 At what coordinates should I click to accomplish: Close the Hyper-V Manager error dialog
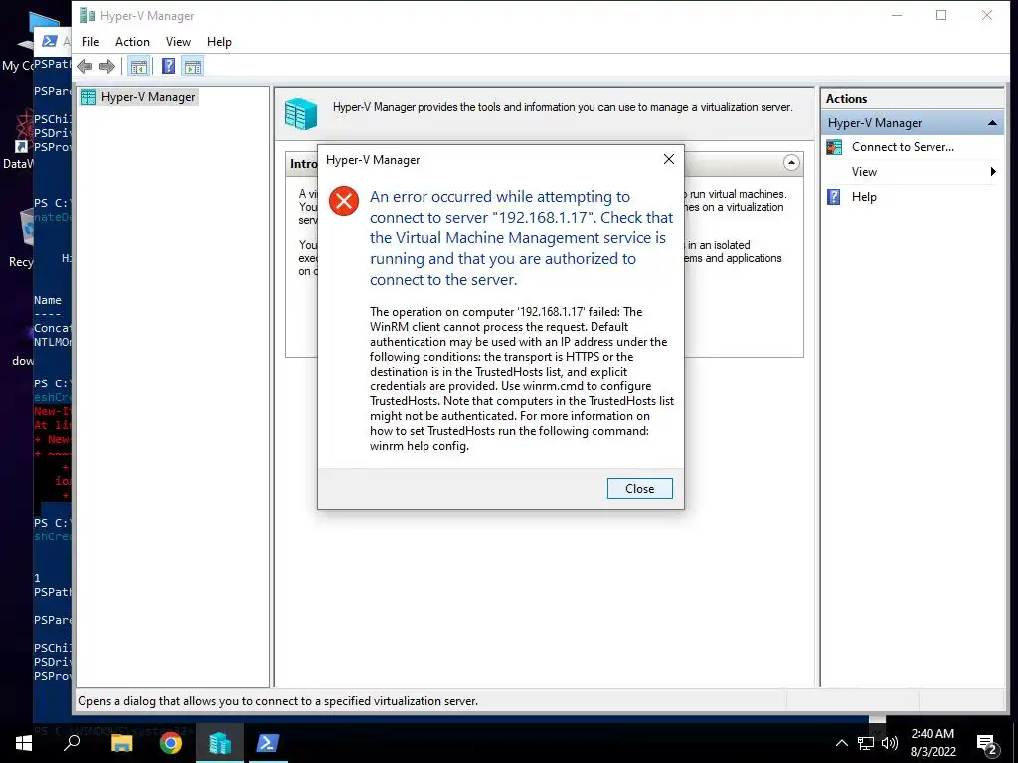(639, 489)
